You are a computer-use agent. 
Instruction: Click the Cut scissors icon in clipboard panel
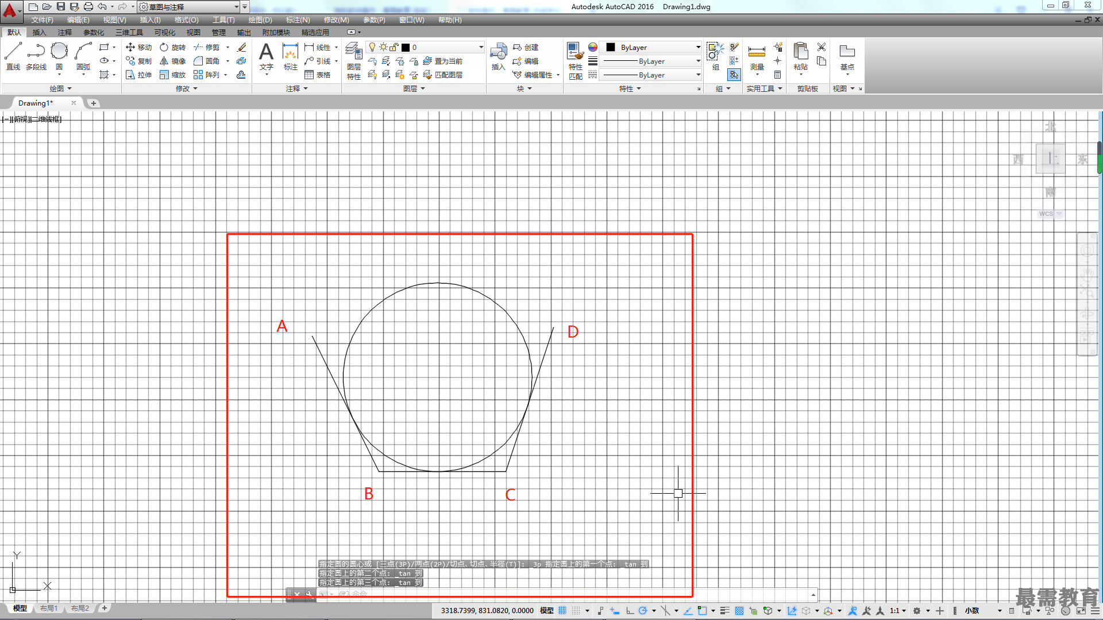[x=822, y=47]
